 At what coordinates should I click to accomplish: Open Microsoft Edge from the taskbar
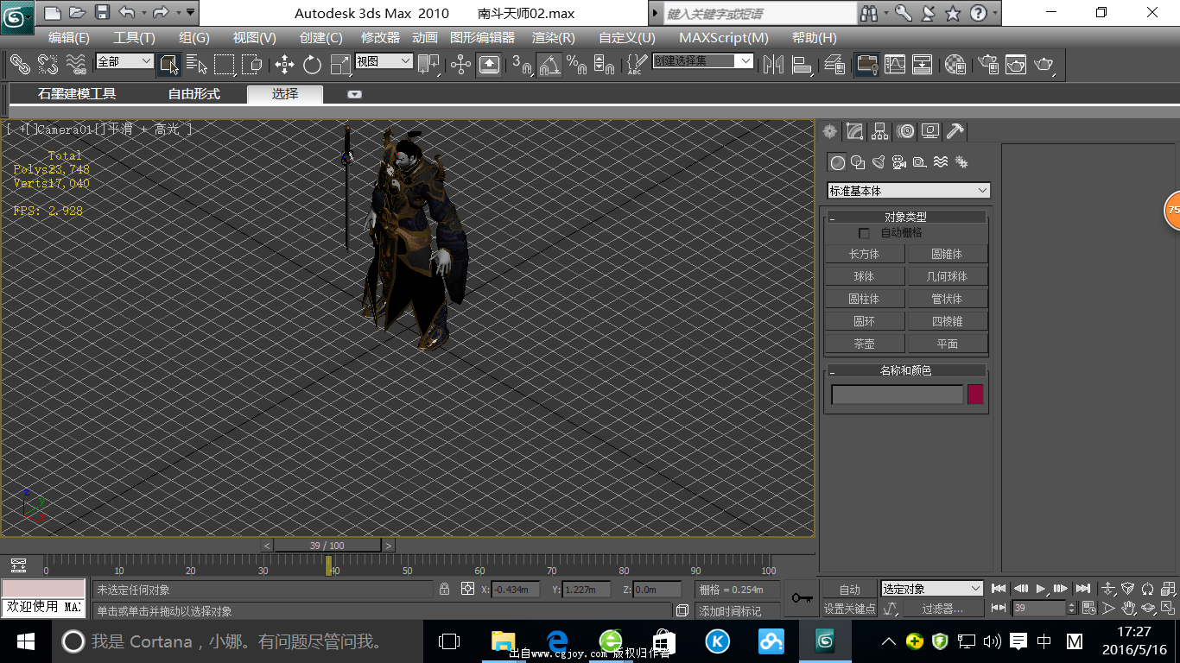pos(557,641)
